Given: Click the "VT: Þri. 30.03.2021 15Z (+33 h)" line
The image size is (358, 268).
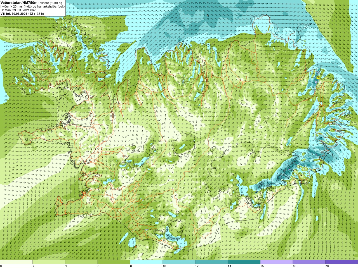Looking at the screenshot, I should point(22,14).
